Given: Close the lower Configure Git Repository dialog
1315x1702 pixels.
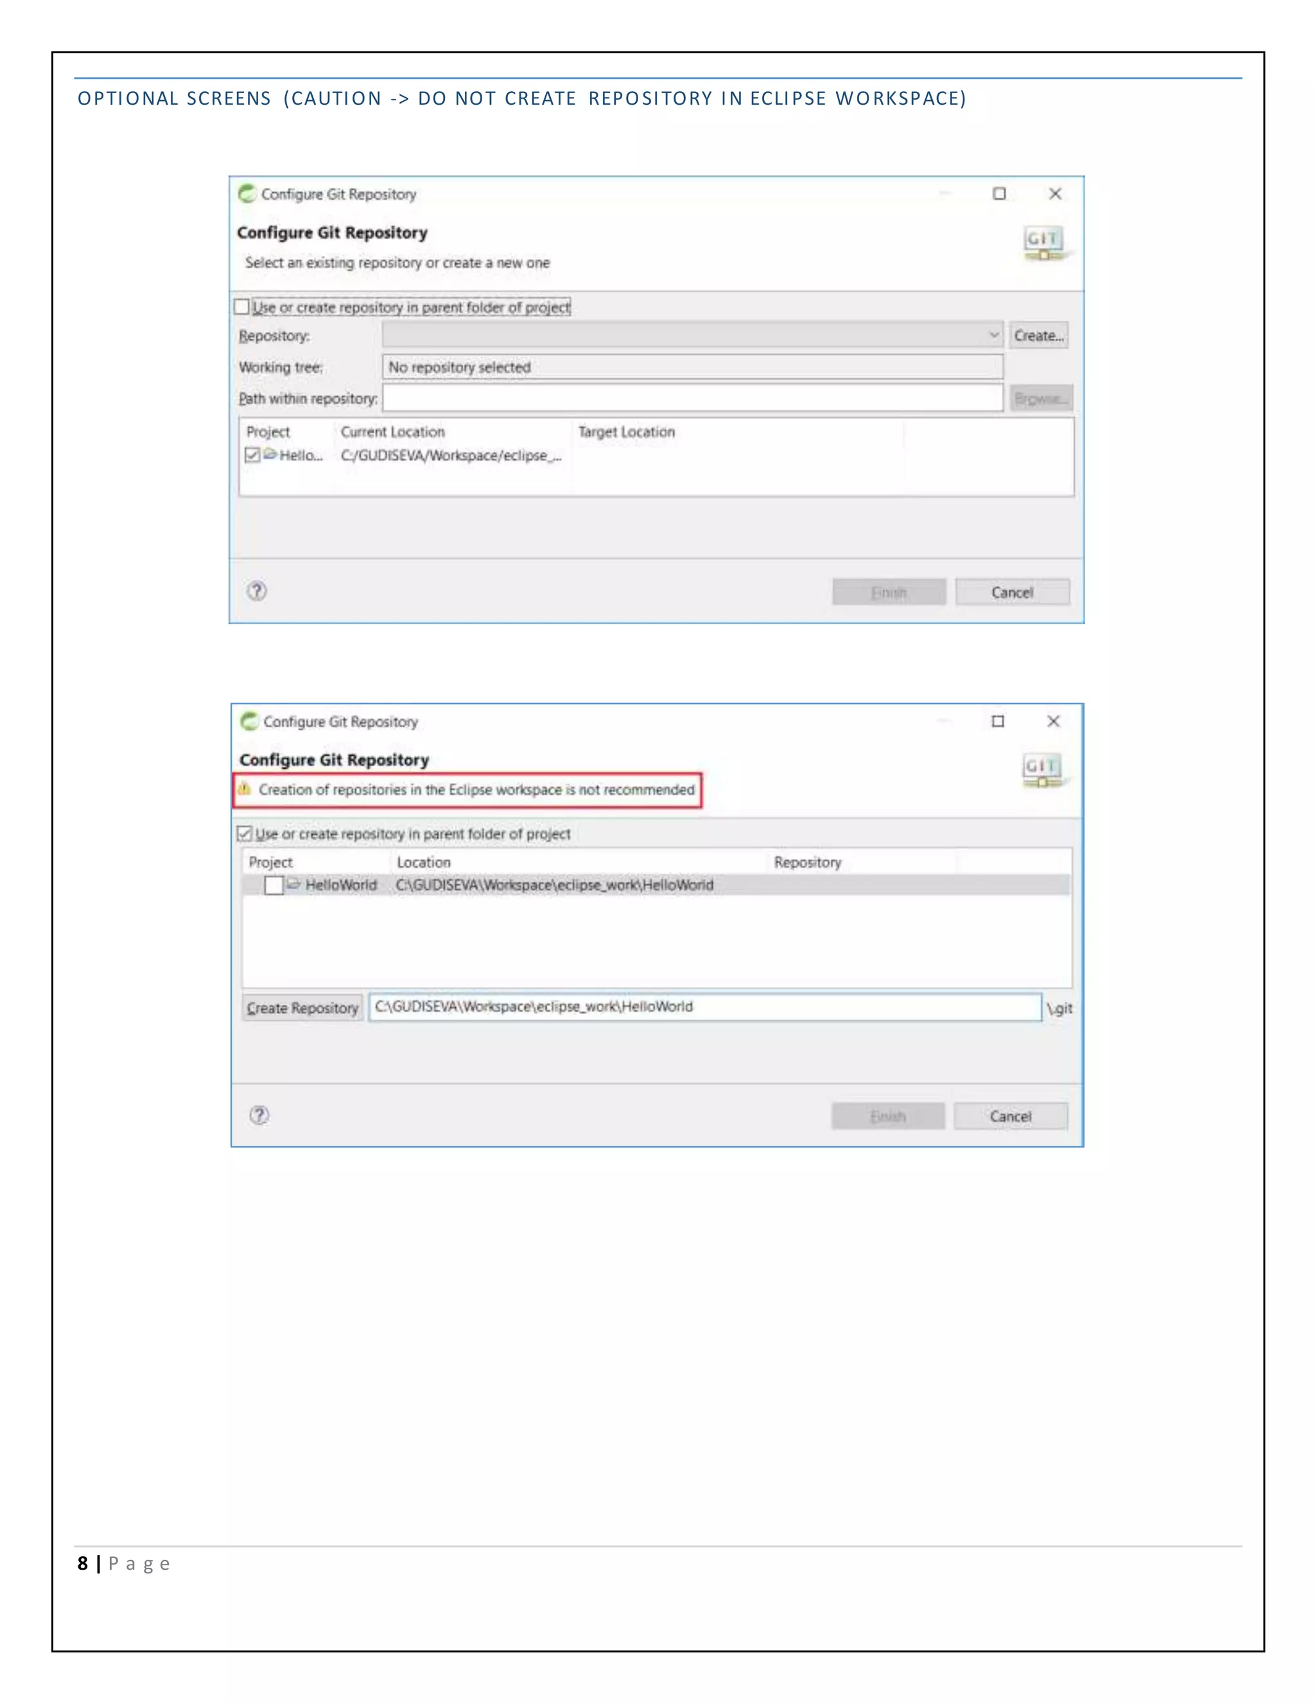Looking at the screenshot, I should pos(1053,721).
